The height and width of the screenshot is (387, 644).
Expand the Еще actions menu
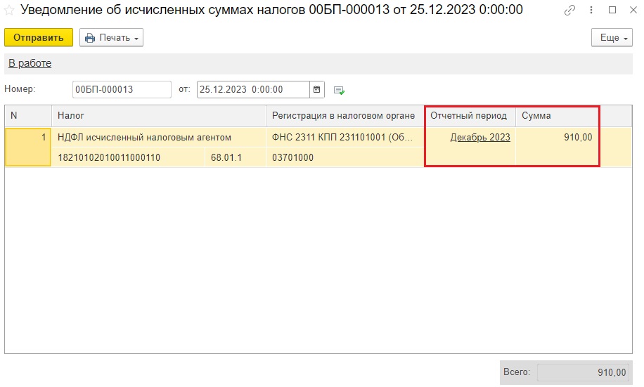612,37
